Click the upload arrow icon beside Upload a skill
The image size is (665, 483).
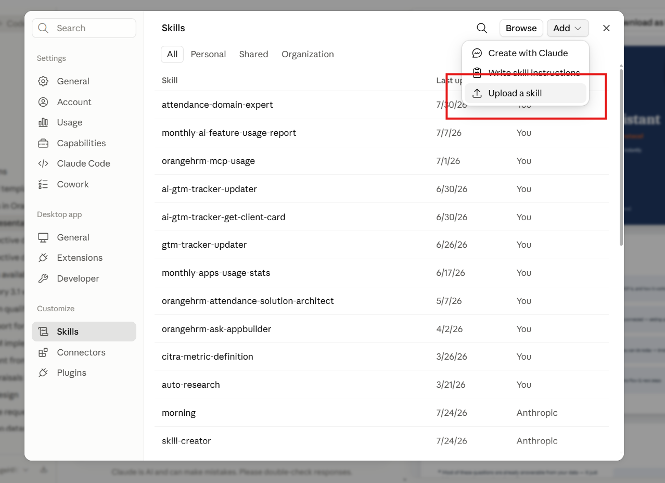(x=477, y=93)
